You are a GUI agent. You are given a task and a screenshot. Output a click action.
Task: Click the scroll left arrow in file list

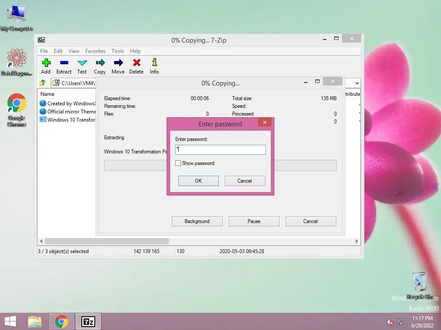[x=42, y=241]
